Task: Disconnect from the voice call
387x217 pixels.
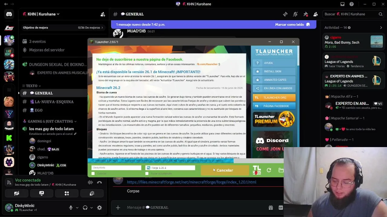Action: click(x=99, y=182)
